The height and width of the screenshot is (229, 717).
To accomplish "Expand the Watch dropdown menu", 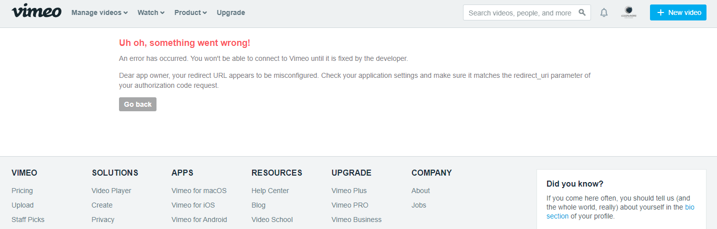I will [151, 12].
